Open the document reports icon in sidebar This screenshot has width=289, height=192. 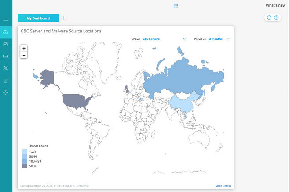click(x=6, y=80)
